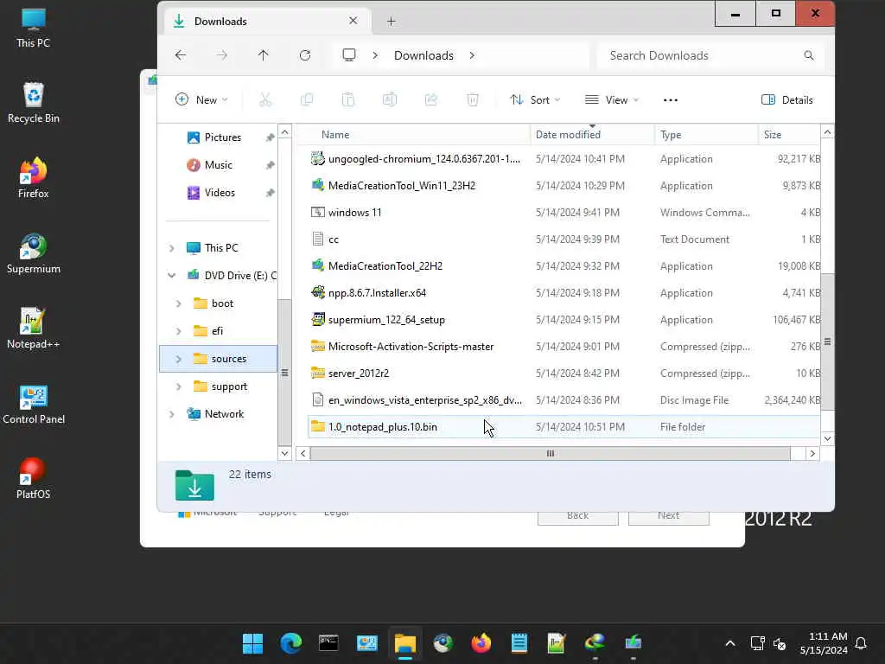
Task: Click Back button in background window
Action: point(578,518)
